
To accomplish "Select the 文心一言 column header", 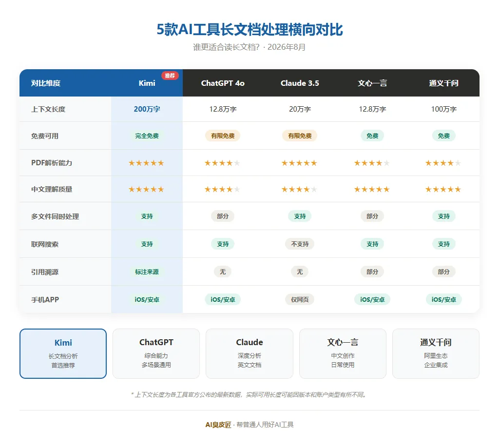I will [372, 83].
